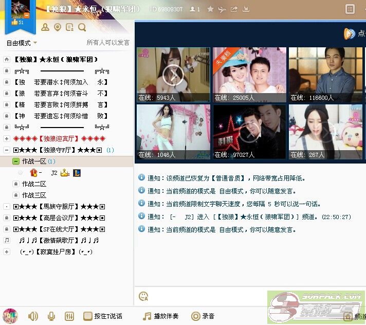366x325 pixels.
Task: Toggle the microphone icon
Action: pyautogui.click(x=51, y=316)
